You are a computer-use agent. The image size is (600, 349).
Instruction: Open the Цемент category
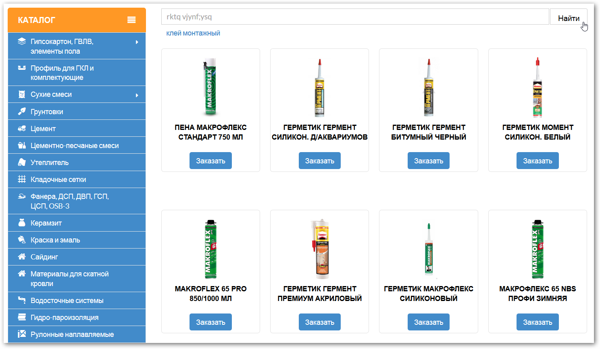[x=77, y=129]
